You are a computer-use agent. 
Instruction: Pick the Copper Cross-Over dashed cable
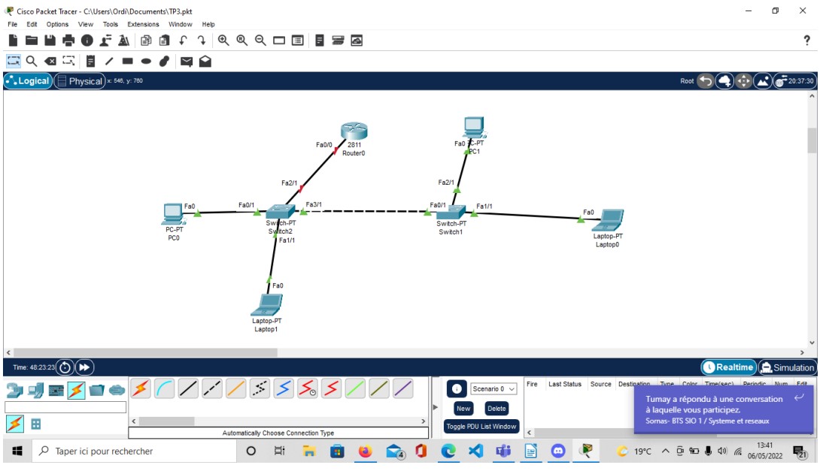click(212, 389)
